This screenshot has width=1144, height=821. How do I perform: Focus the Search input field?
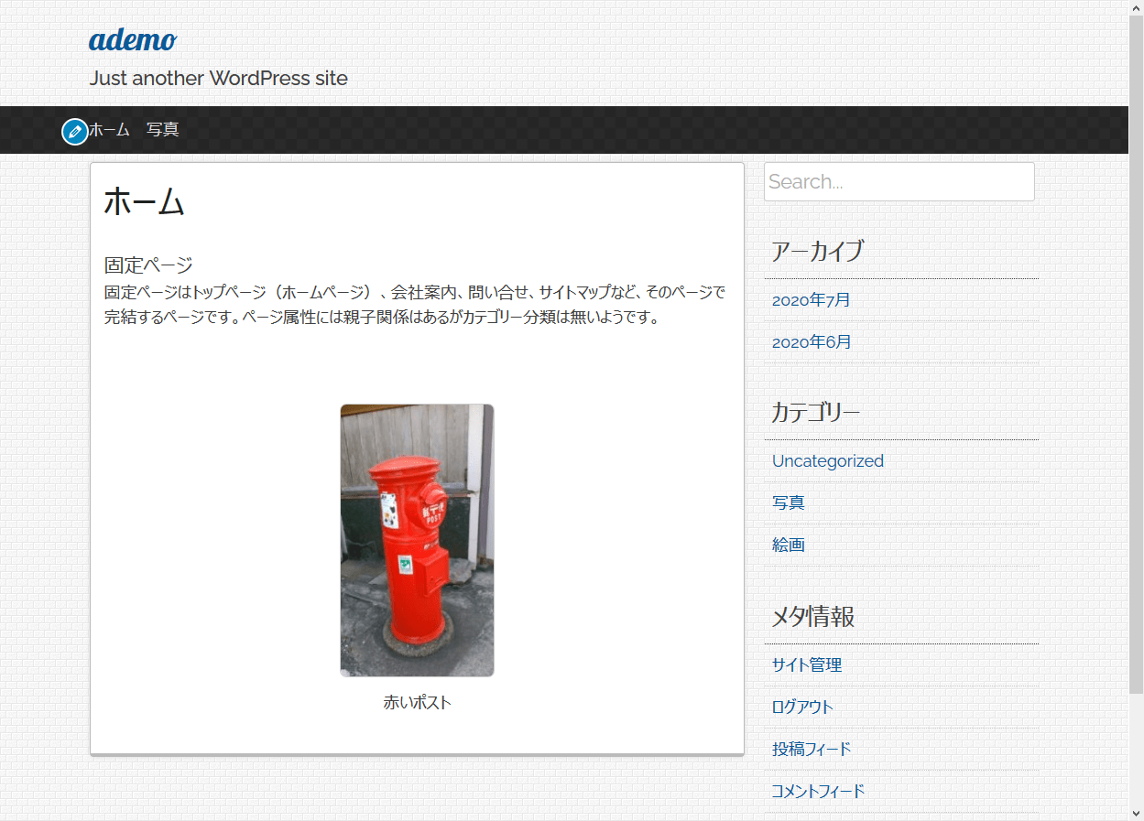coord(899,181)
